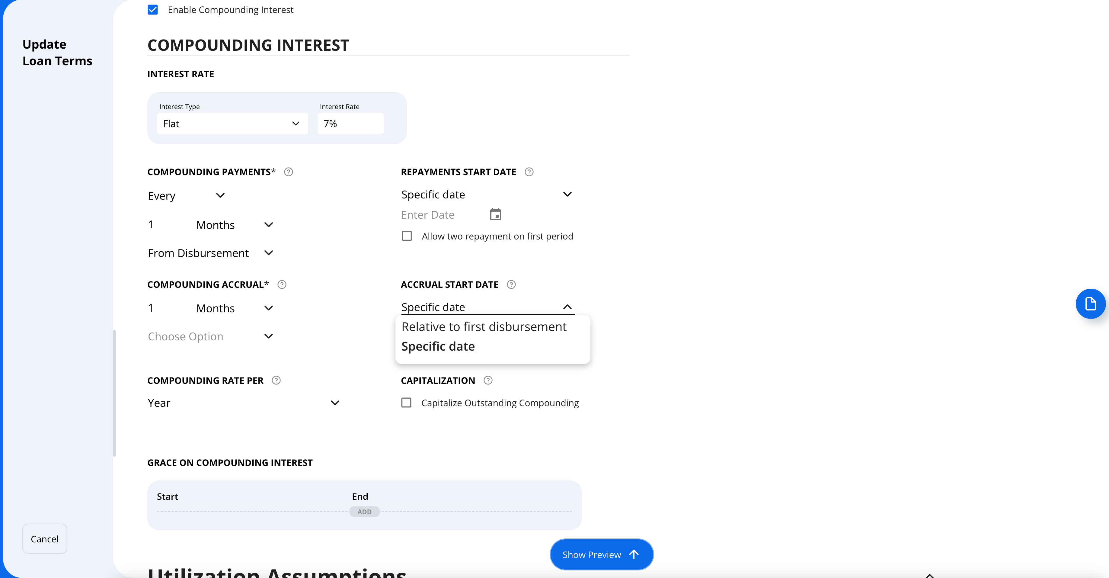Open the blue floating document icon button
This screenshot has height=578, width=1109.
coord(1090,303)
